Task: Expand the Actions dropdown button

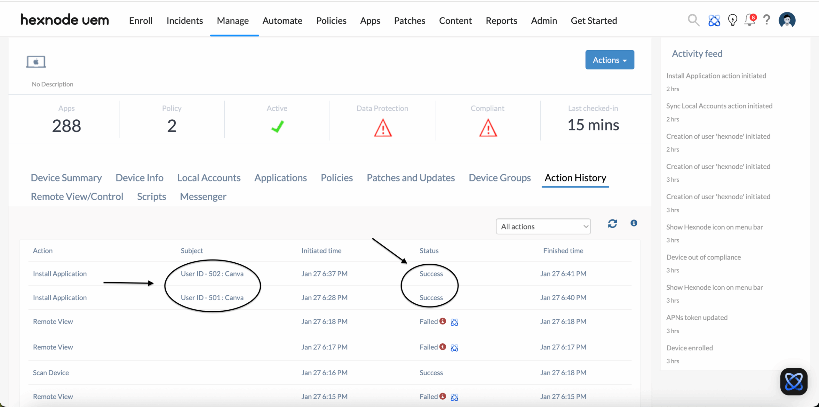Action: pos(609,60)
